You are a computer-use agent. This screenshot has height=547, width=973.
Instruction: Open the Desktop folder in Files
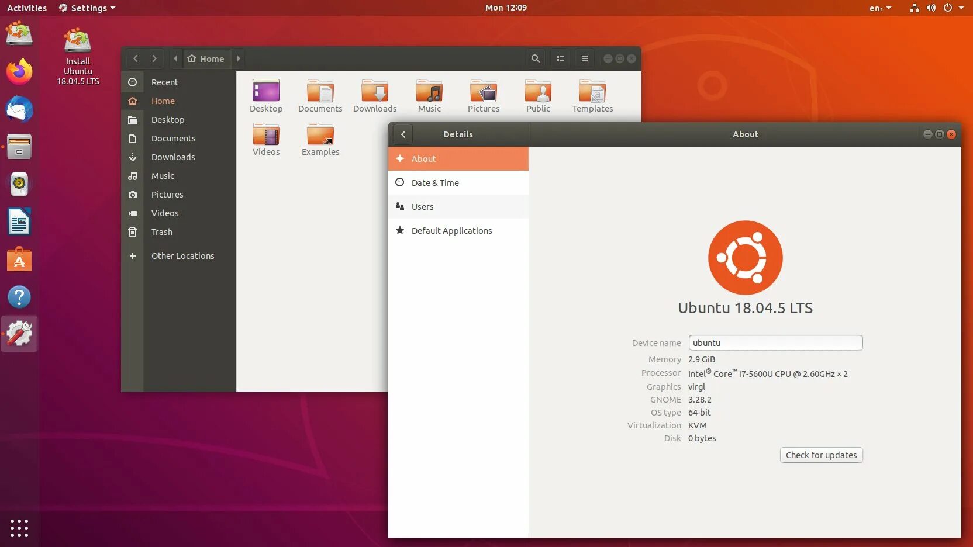click(x=266, y=92)
